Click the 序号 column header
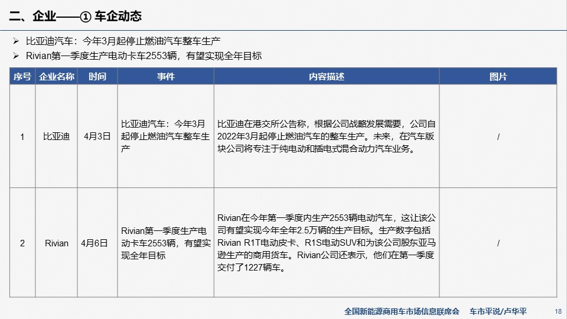This screenshot has width=567, height=319. pyautogui.click(x=22, y=76)
